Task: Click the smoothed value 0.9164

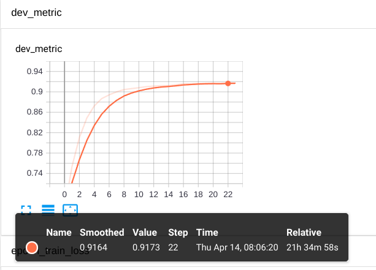Action: tap(93, 247)
